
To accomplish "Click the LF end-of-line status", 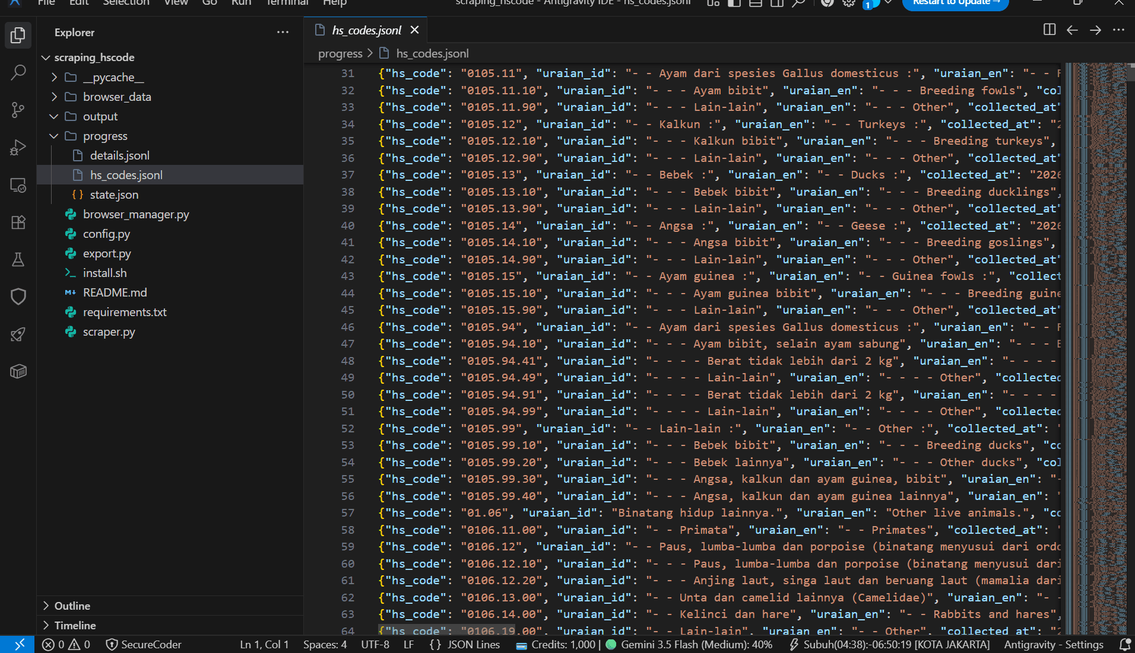I will [x=408, y=644].
